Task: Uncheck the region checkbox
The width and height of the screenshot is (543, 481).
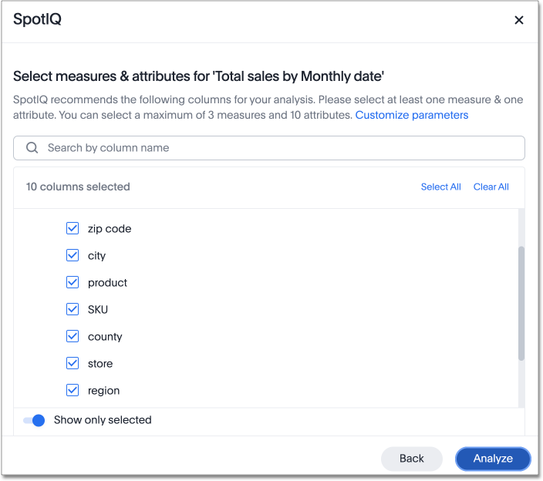Action: 73,390
